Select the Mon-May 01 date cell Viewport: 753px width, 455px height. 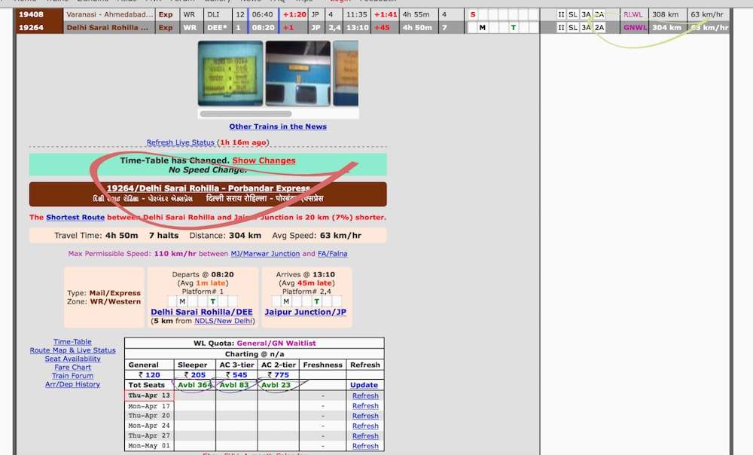click(149, 446)
